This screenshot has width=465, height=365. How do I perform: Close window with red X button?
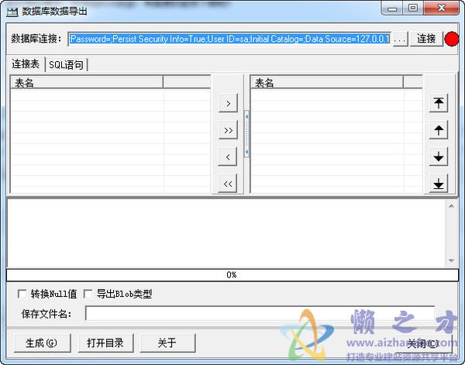coord(441,9)
